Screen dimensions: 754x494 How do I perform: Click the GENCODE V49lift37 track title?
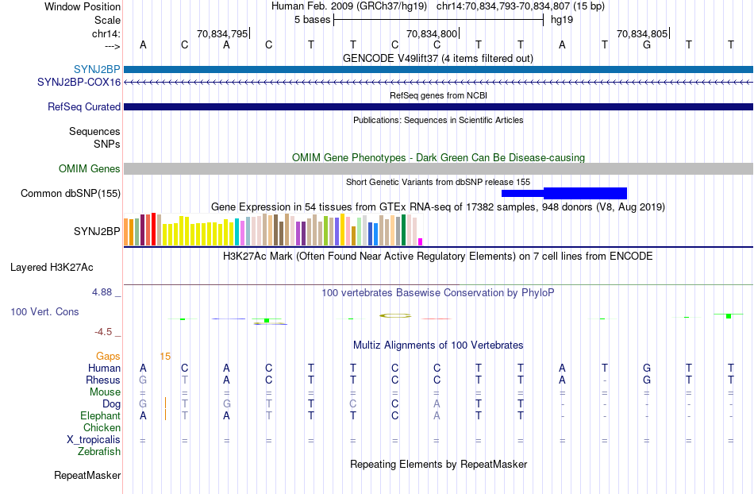click(438, 58)
